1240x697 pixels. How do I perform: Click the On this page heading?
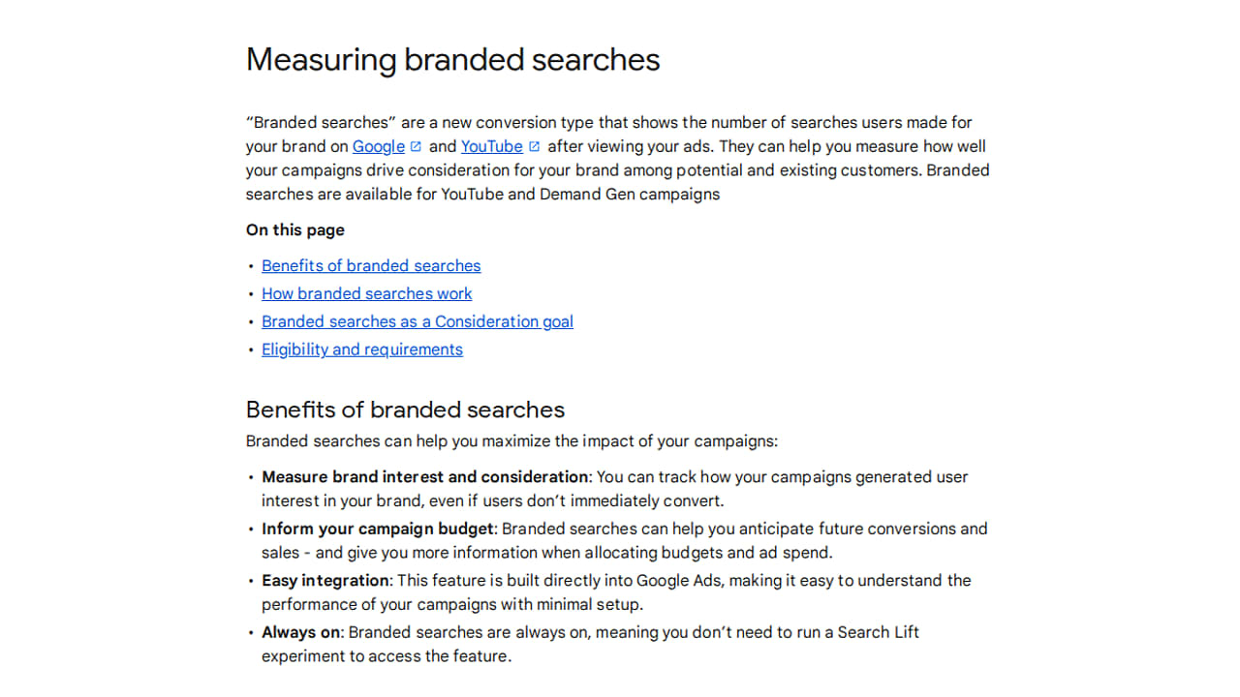(295, 230)
